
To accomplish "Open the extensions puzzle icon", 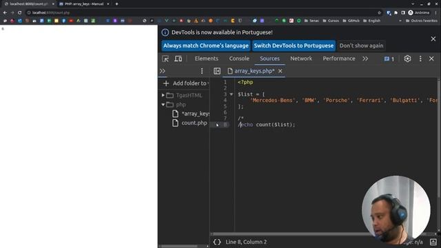I will [396, 12].
